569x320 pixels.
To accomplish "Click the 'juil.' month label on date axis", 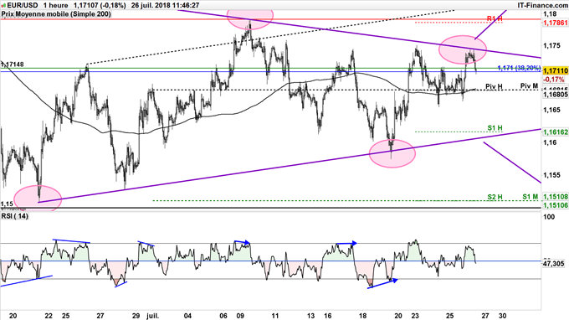I will 153,316.
